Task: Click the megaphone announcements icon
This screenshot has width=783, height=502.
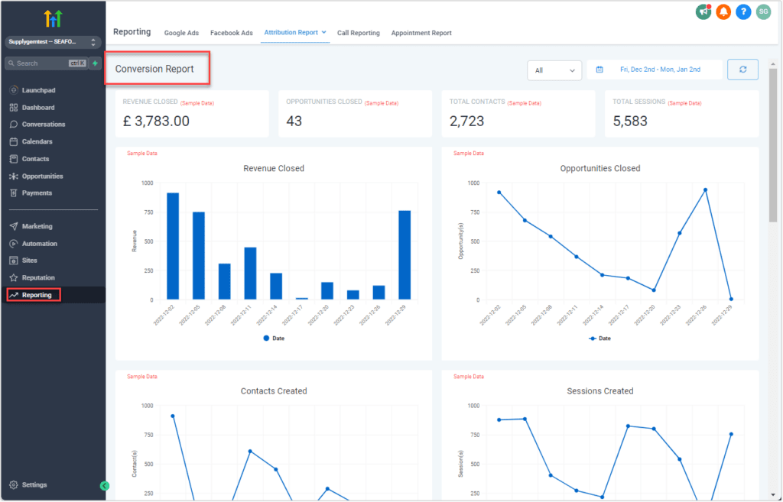Action: pos(703,11)
